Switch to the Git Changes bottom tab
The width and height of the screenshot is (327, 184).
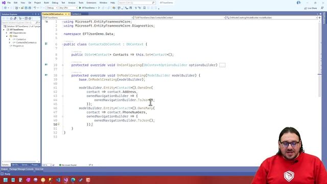tap(15, 165)
